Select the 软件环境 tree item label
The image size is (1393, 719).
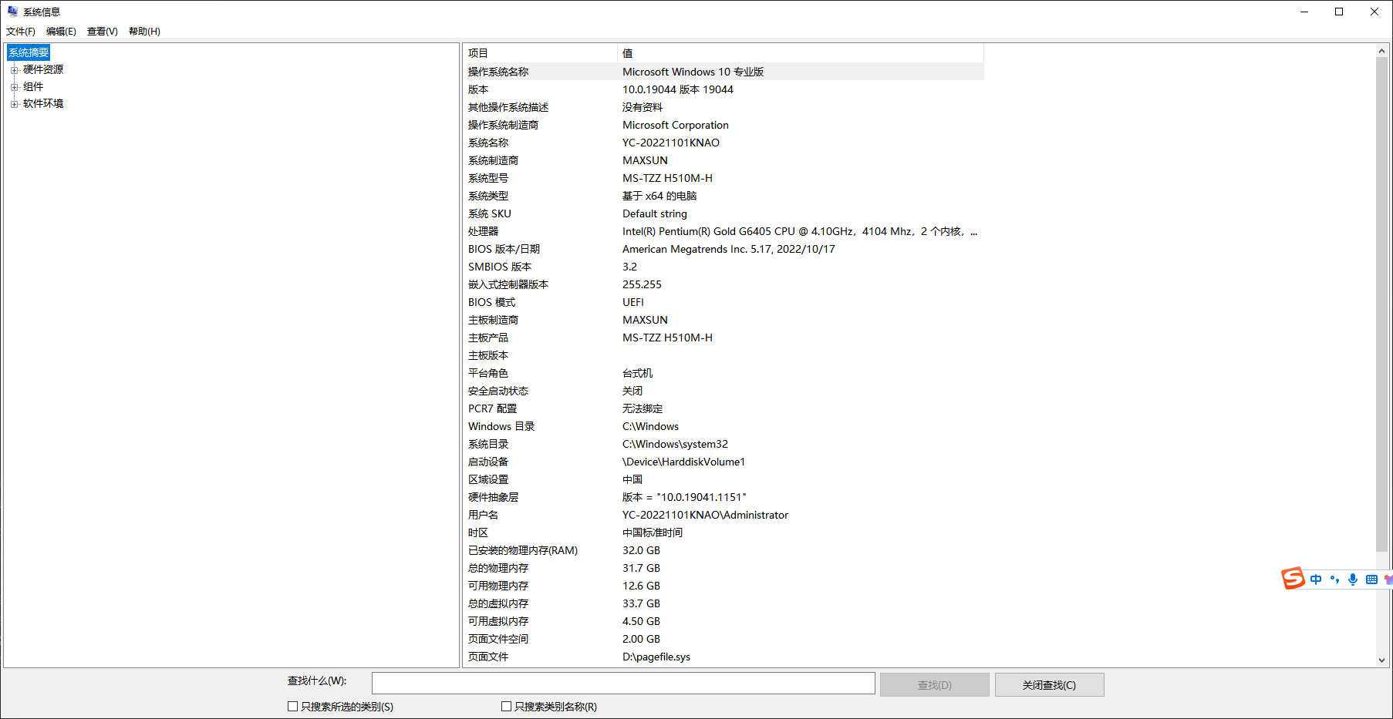(x=43, y=103)
